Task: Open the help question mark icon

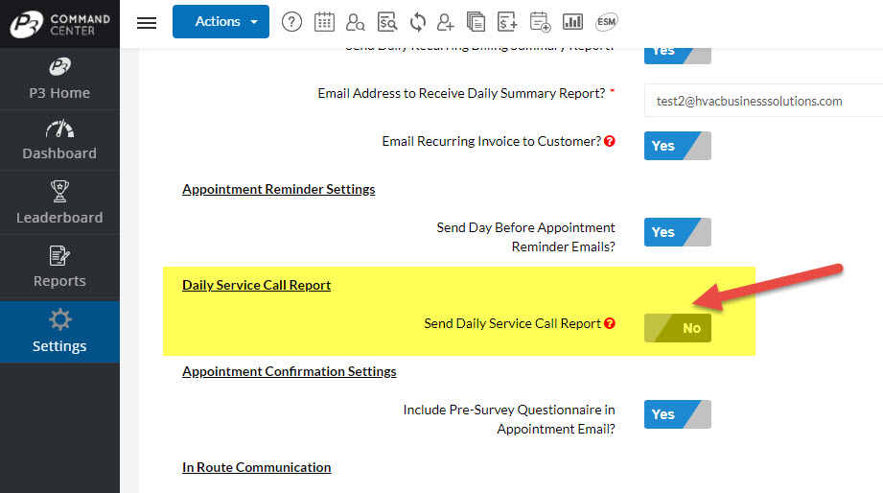Action: 292,22
